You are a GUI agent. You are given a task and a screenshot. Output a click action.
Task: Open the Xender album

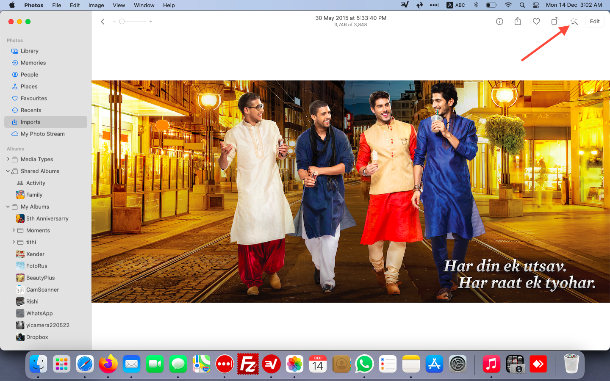pos(46,254)
